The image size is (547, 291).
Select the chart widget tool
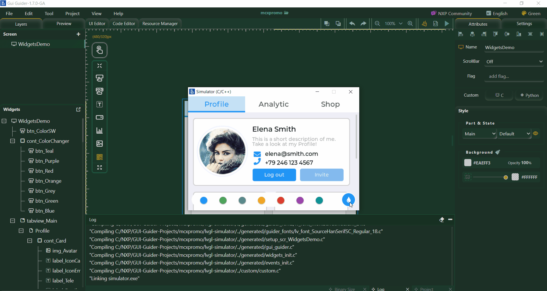100,131
